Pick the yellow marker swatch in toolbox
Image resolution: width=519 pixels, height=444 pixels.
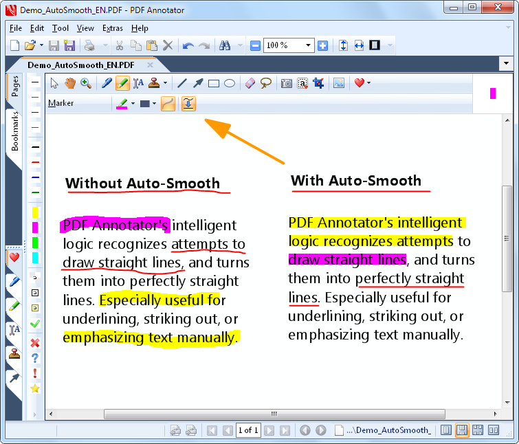tap(35, 212)
